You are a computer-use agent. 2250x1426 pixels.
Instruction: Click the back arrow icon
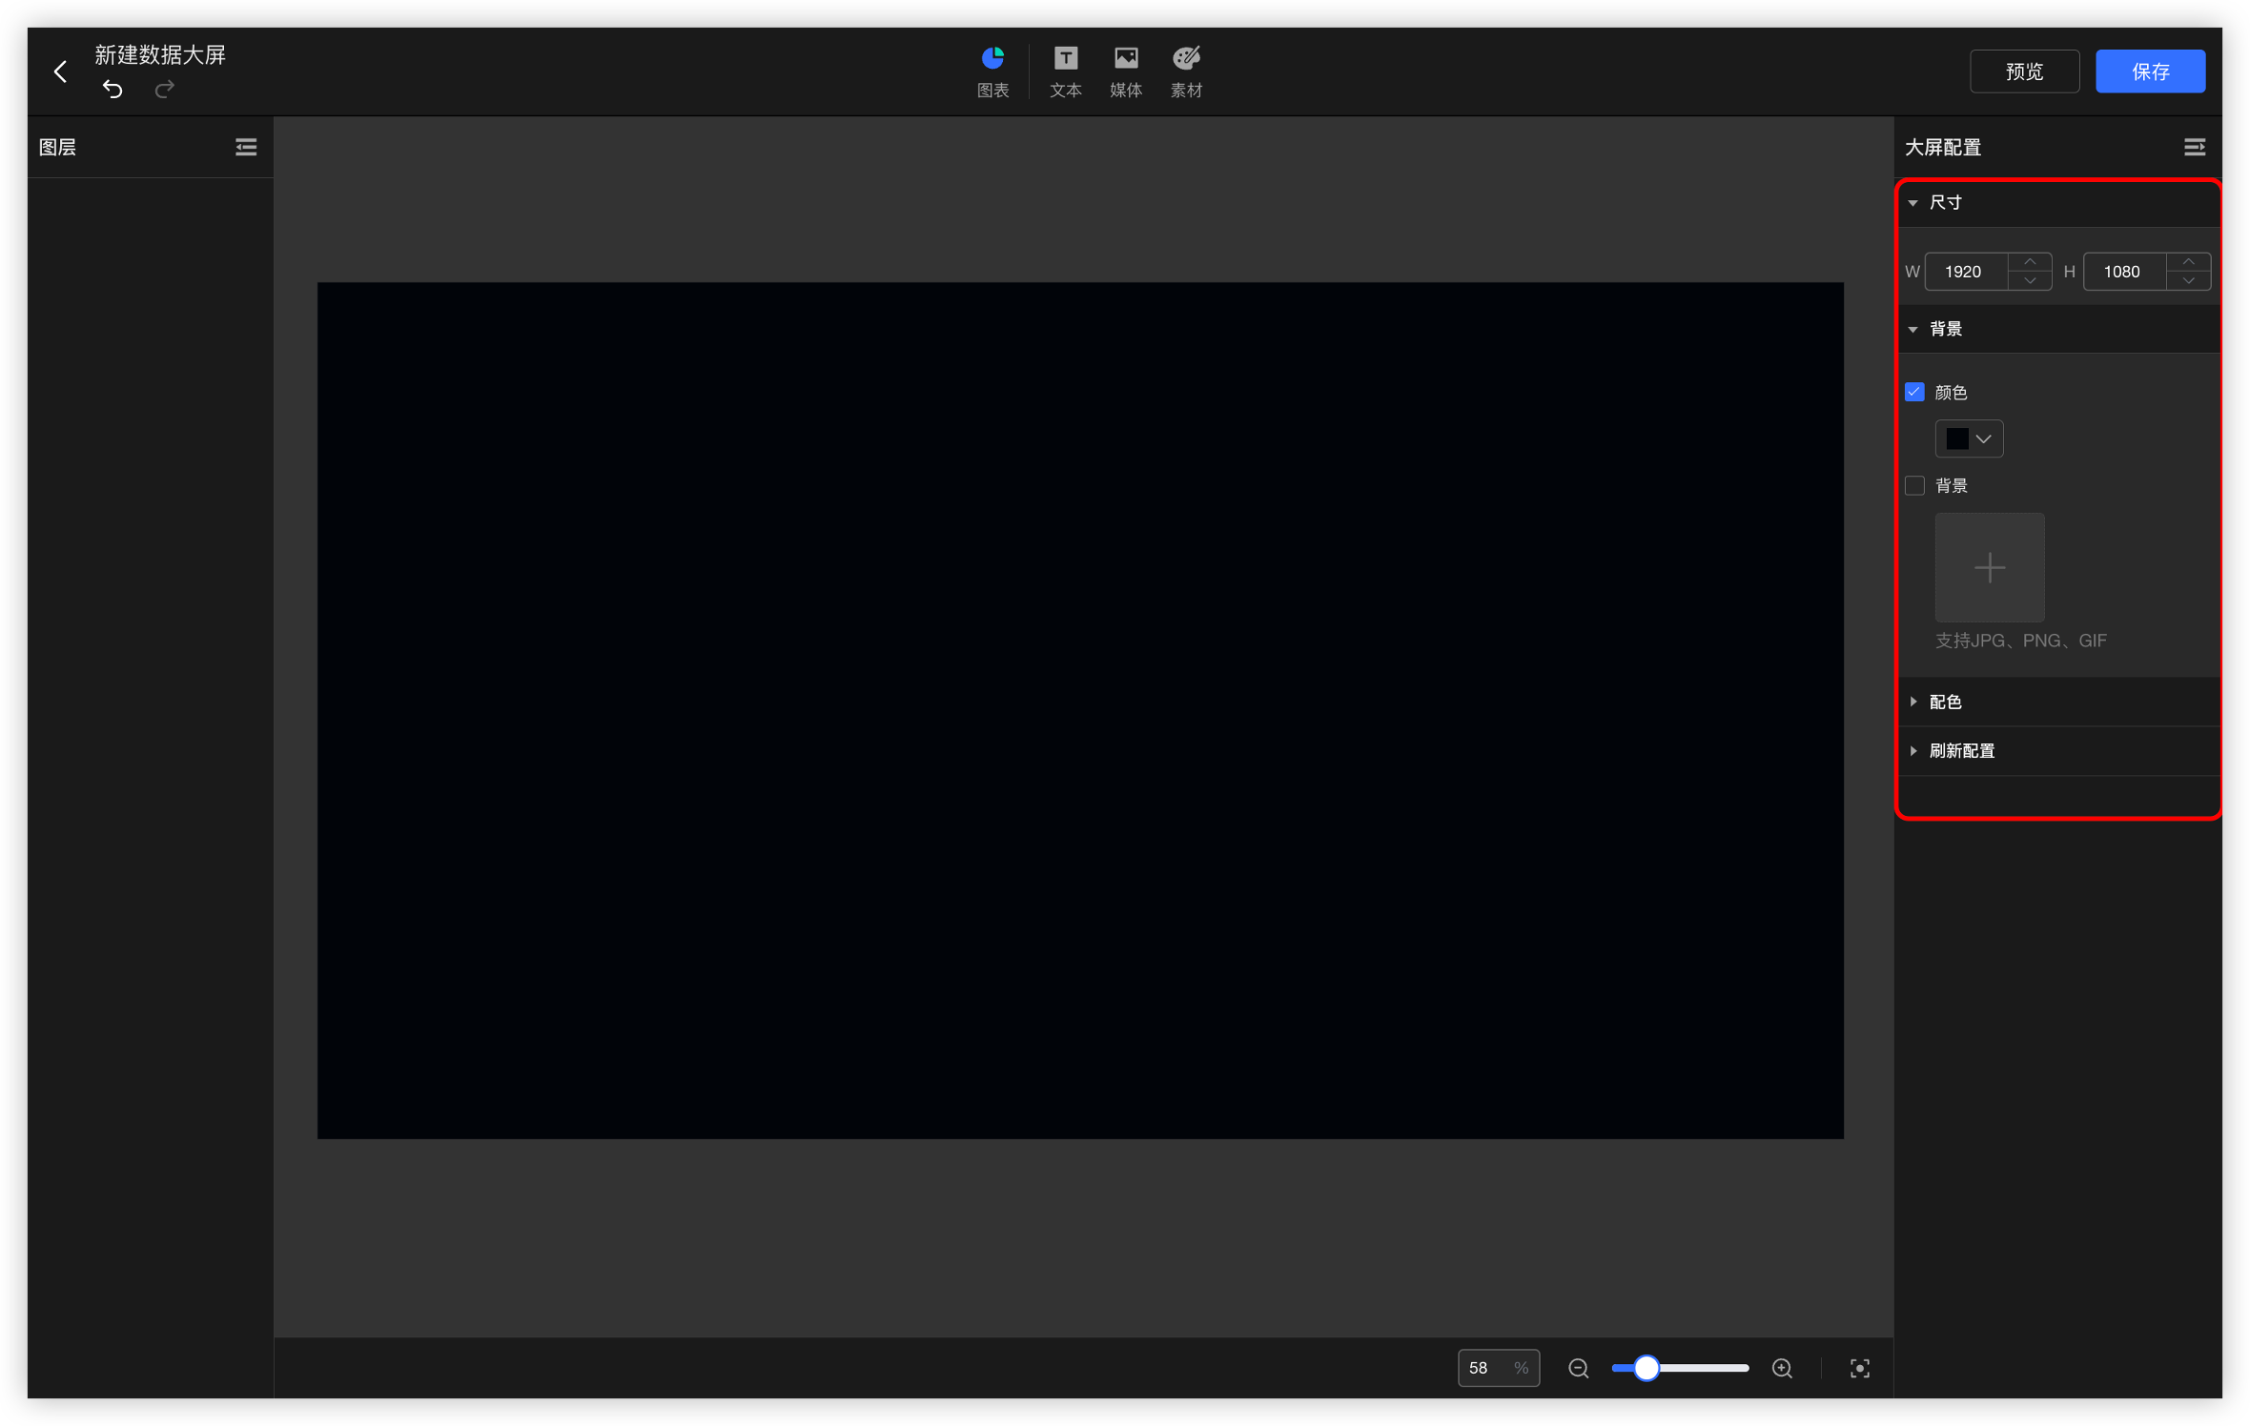(60, 71)
